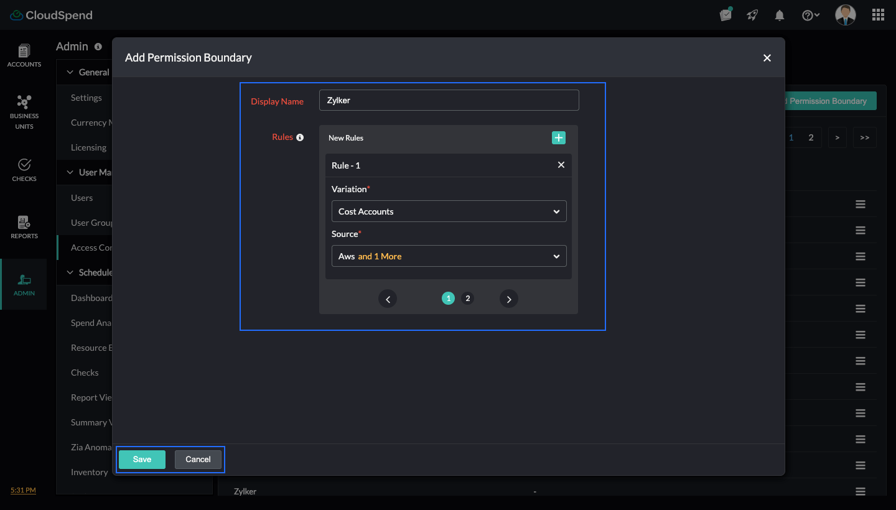Open the Users menu item
This screenshot has height=510, width=896.
coord(82,197)
